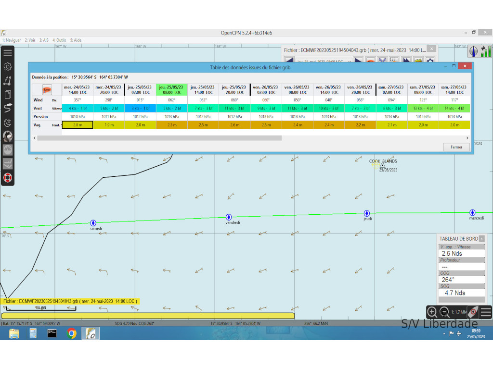Click the GRIB settings gear icon
The height and width of the screenshot is (369, 493).
[x=430, y=61]
